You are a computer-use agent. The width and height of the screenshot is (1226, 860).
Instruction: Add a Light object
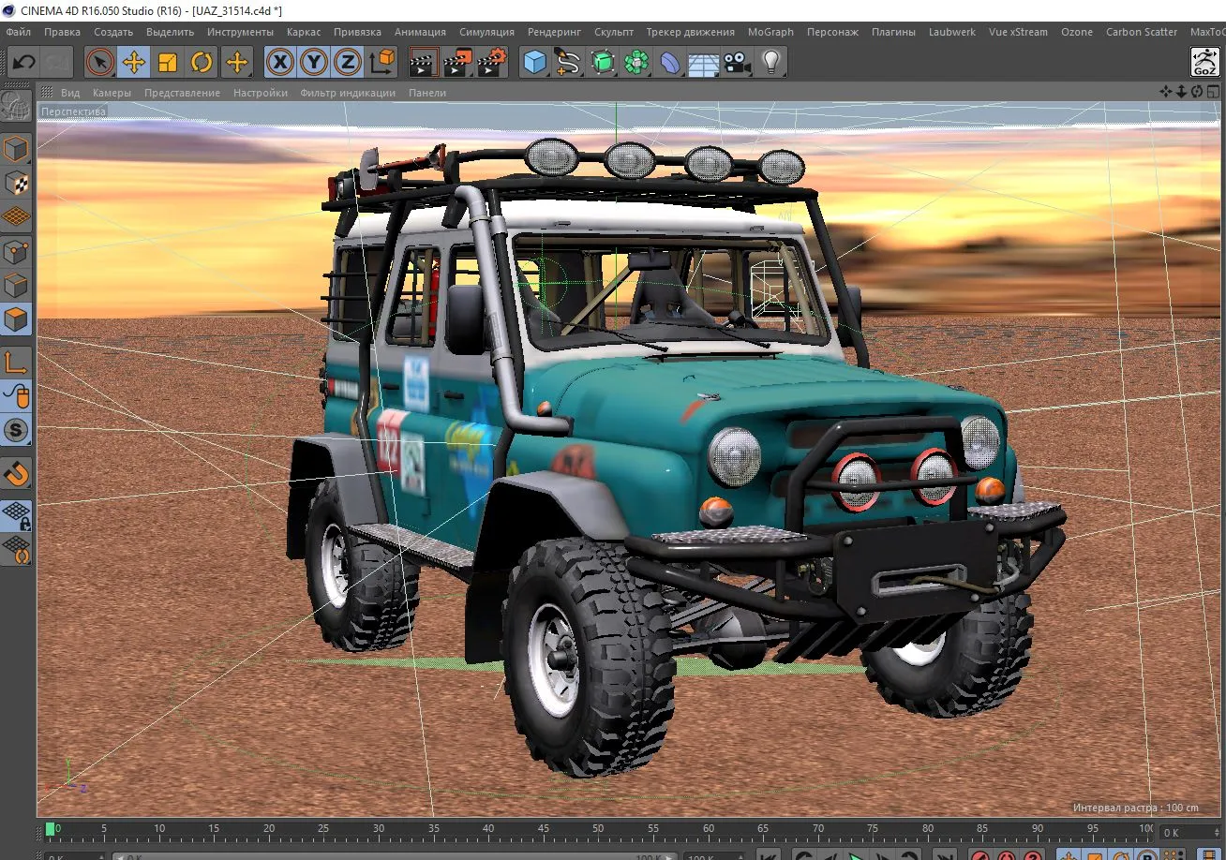point(771,63)
